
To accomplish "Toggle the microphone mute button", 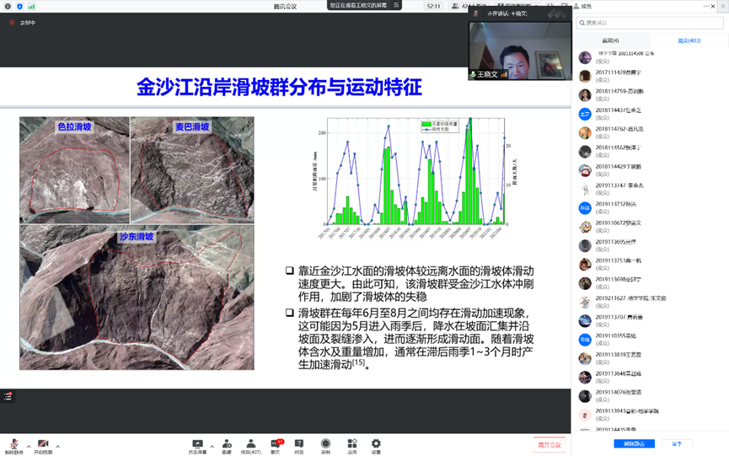I will click(x=13, y=445).
